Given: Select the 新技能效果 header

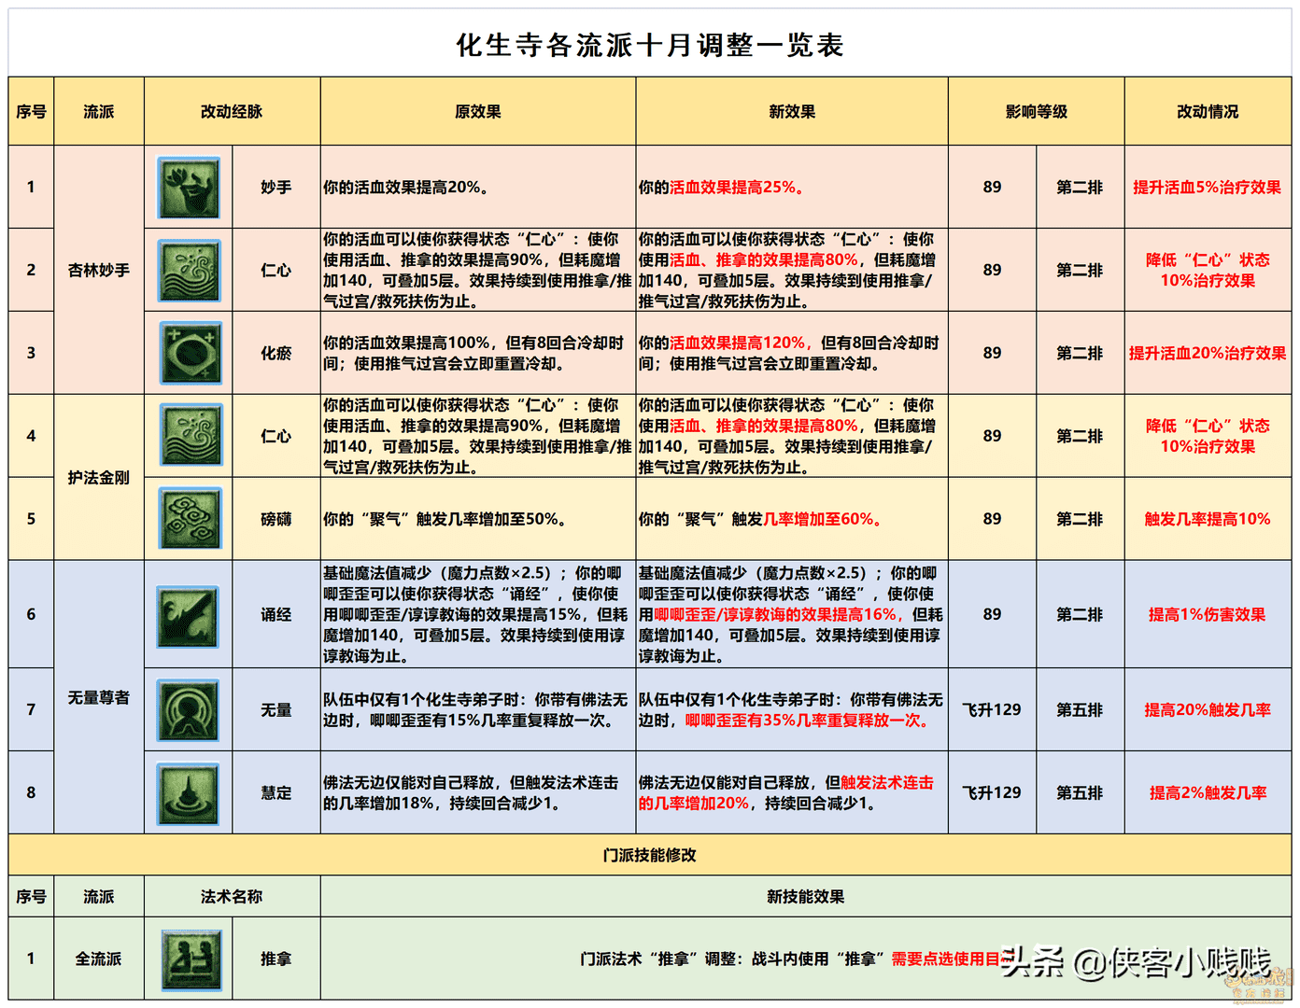Looking at the screenshot, I should [x=805, y=896].
